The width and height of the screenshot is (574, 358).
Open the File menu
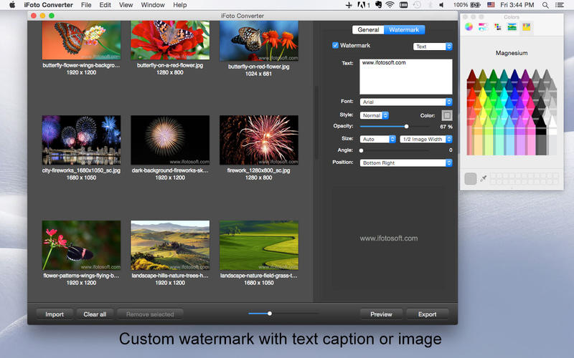coord(86,5)
